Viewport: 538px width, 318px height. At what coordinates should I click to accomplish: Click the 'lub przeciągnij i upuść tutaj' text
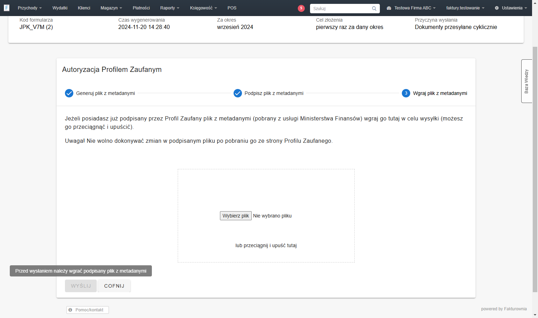click(266, 245)
